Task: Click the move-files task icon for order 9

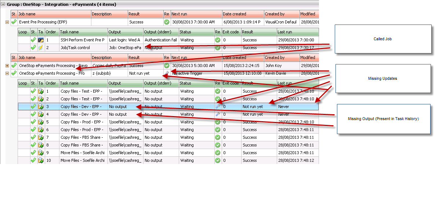Action: pos(41,153)
